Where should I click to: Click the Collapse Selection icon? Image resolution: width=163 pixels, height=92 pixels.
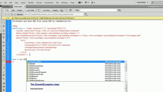coord(4,34)
